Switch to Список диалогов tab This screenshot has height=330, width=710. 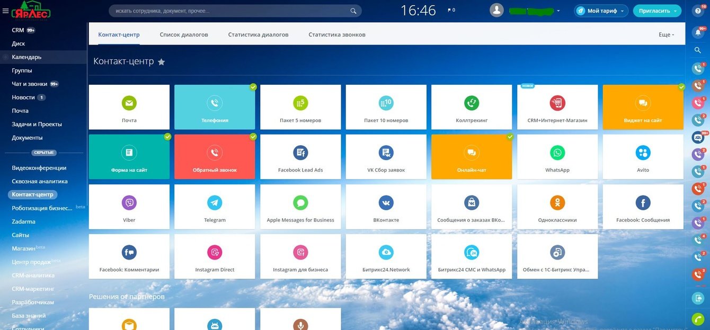[184, 34]
